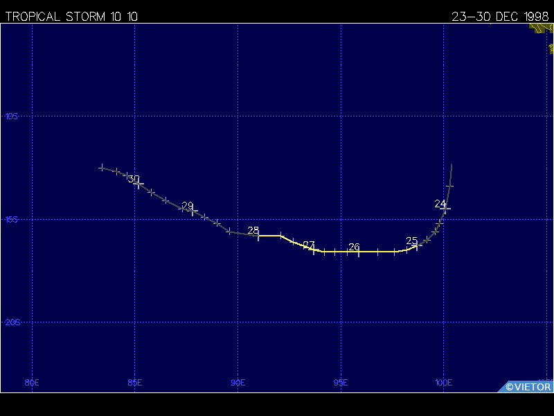Select the day 28 track marker

click(258, 236)
